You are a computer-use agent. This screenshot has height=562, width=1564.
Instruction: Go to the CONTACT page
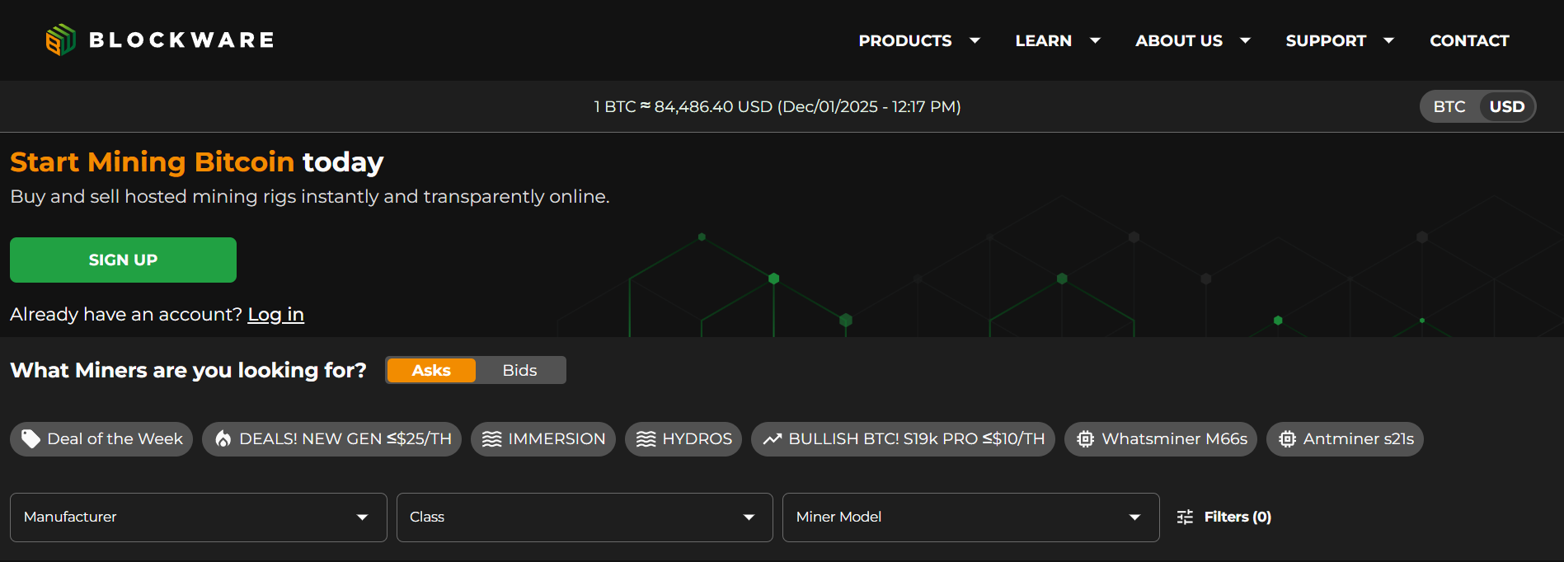coord(1469,40)
